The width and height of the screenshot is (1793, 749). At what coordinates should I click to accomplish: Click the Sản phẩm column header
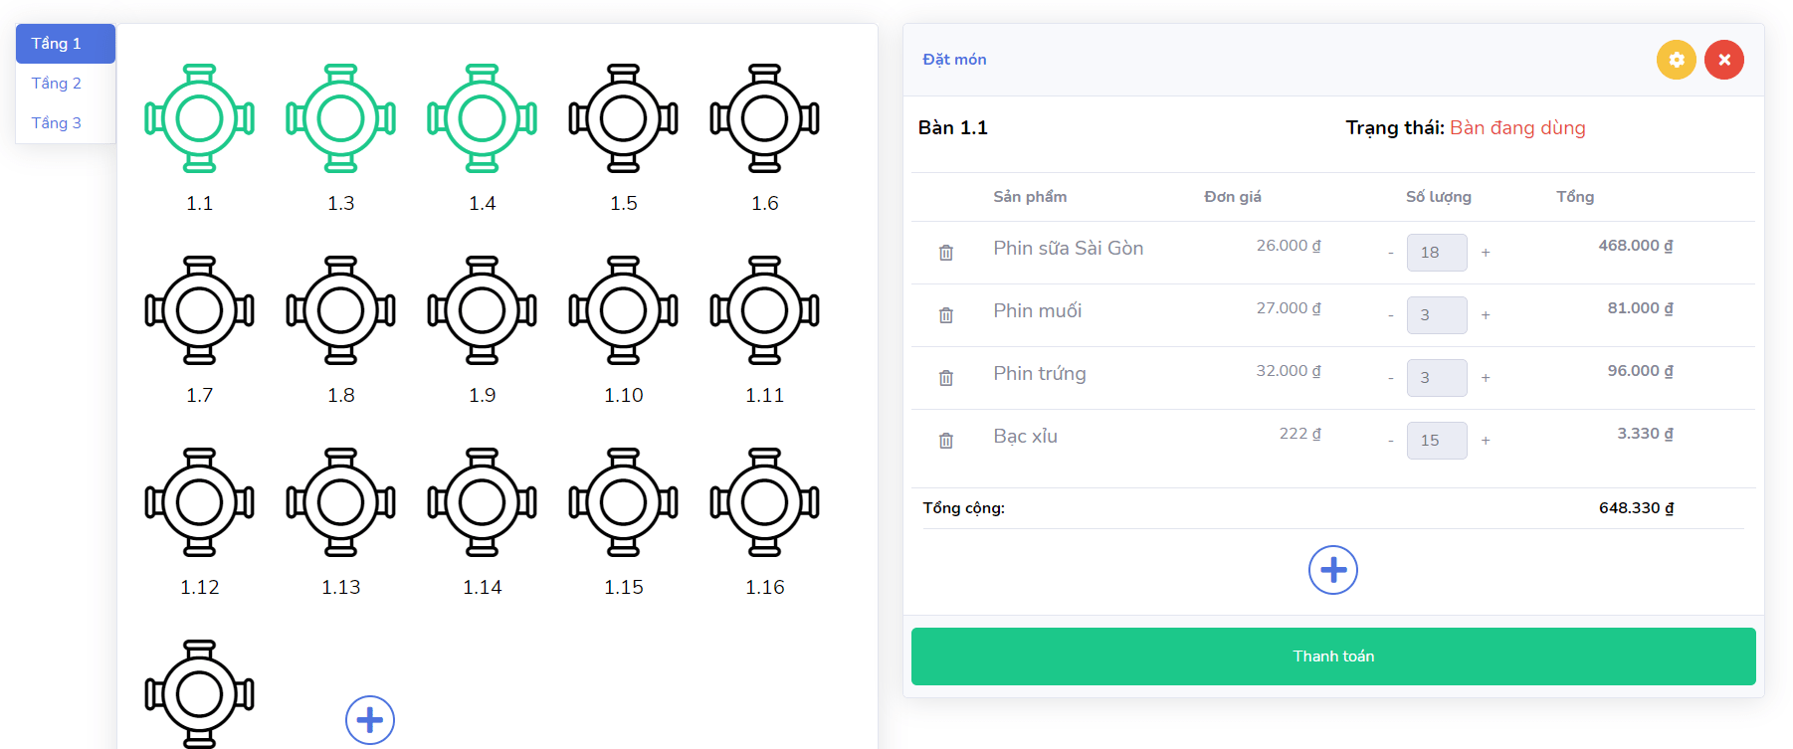click(x=1030, y=197)
